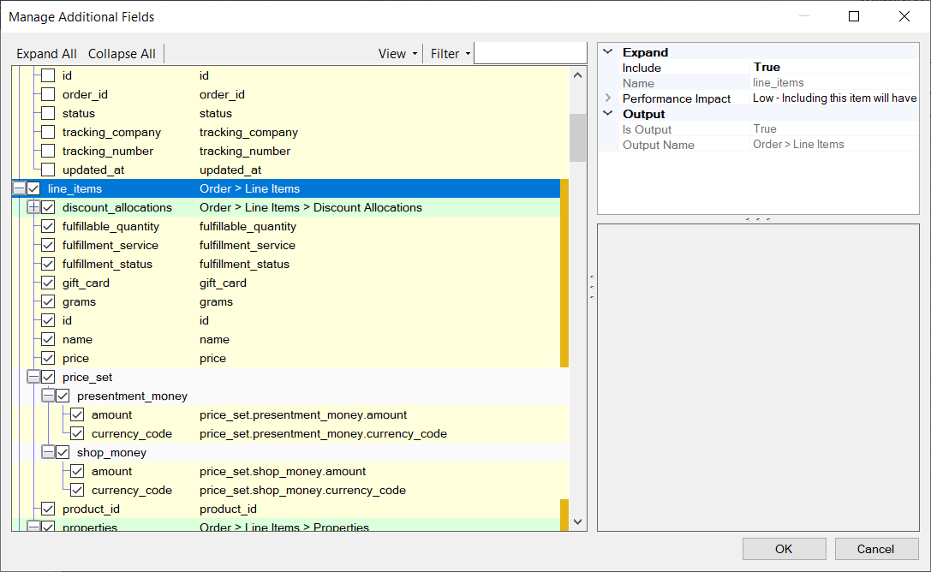Click the OK button
Image resolution: width=931 pixels, height=572 pixels.
point(784,549)
